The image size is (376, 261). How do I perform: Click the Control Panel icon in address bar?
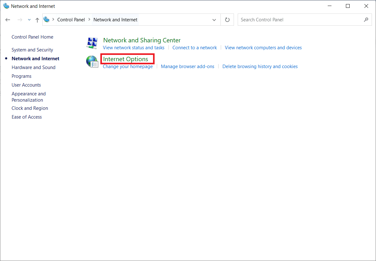pyautogui.click(x=47, y=20)
